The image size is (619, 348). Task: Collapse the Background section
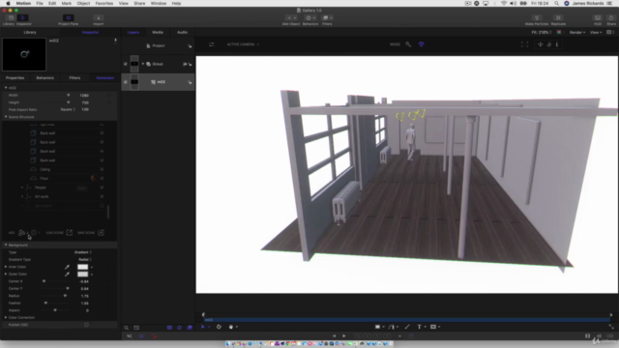(6, 245)
